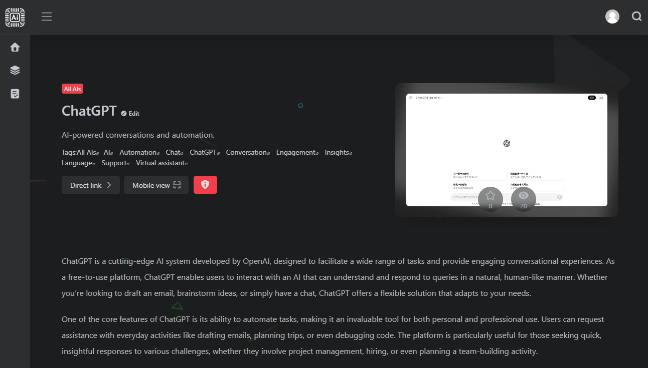Select the Chat tag

175,152
